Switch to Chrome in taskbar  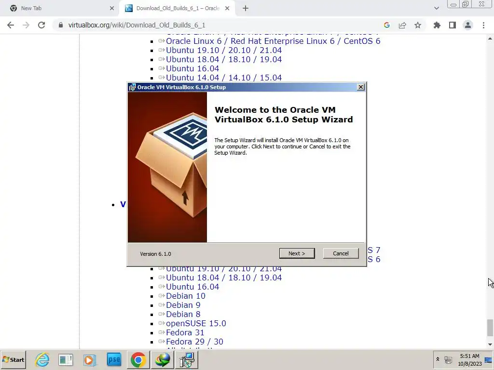[x=138, y=359]
